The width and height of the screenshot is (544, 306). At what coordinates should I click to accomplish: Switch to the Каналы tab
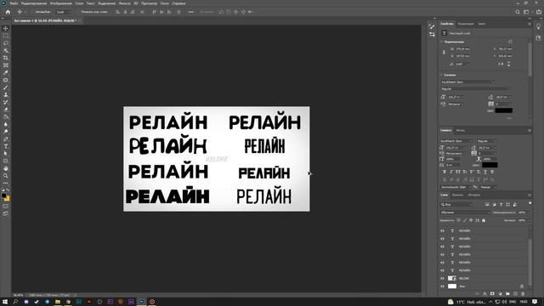point(457,195)
